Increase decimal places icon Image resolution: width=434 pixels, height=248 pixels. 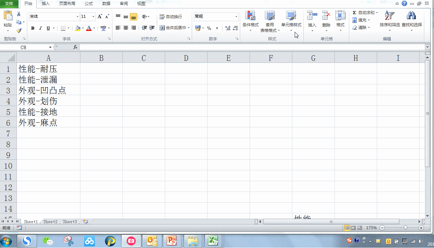point(228,28)
